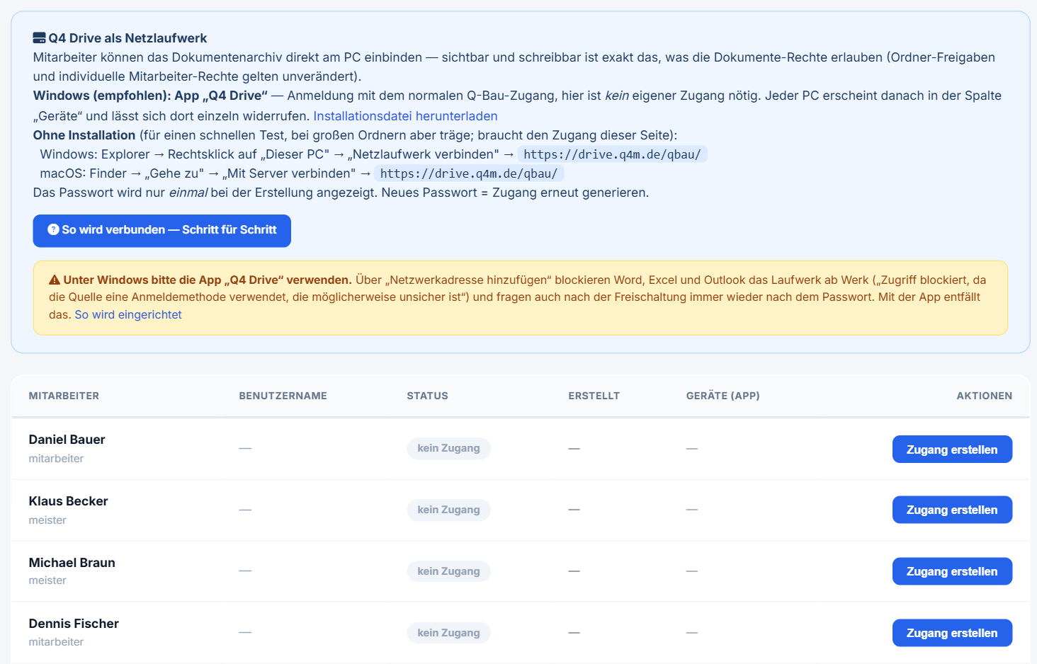
Task: Create access for Daniel Bauer
Action: click(x=952, y=450)
